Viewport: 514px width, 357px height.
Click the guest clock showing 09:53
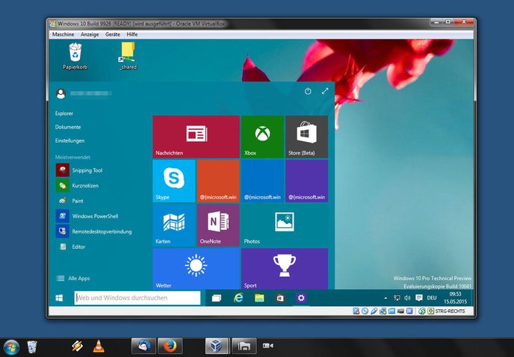click(x=455, y=298)
